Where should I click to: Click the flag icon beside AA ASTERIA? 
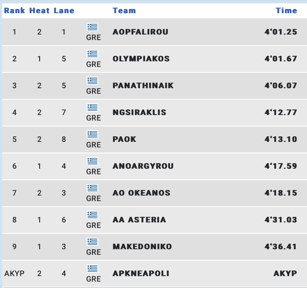tap(92, 215)
